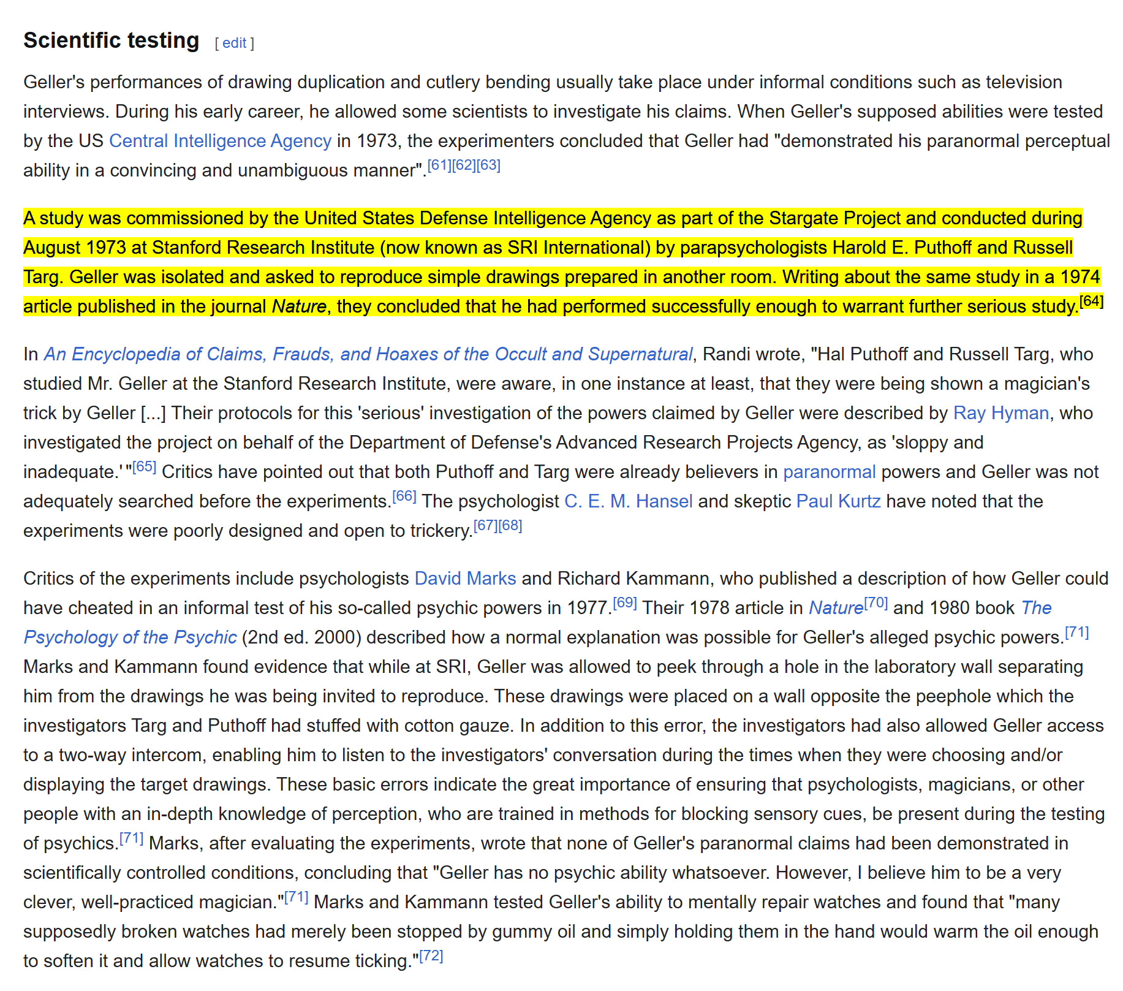Open the italic Nature journal link
The image size is (1123, 991).
pyautogui.click(x=836, y=608)
